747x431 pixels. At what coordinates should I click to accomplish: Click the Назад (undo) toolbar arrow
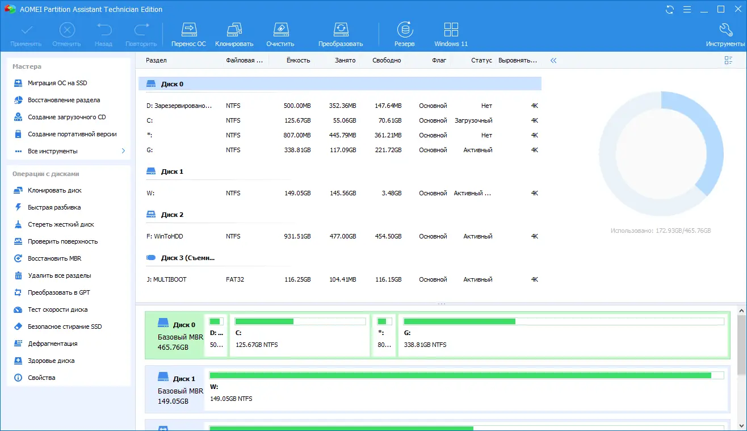pos(103,35)
